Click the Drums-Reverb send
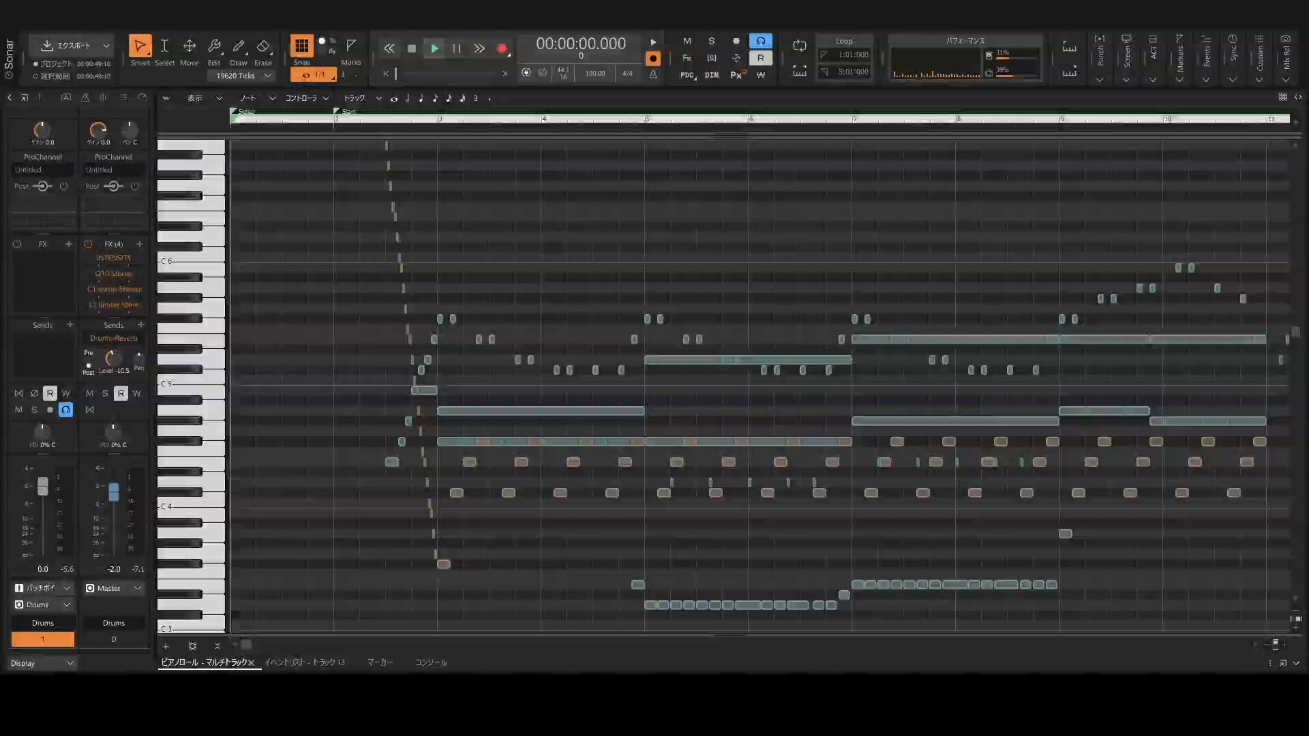The width and height of the screenshot is (1309, 736). click(x=114, y=338)
